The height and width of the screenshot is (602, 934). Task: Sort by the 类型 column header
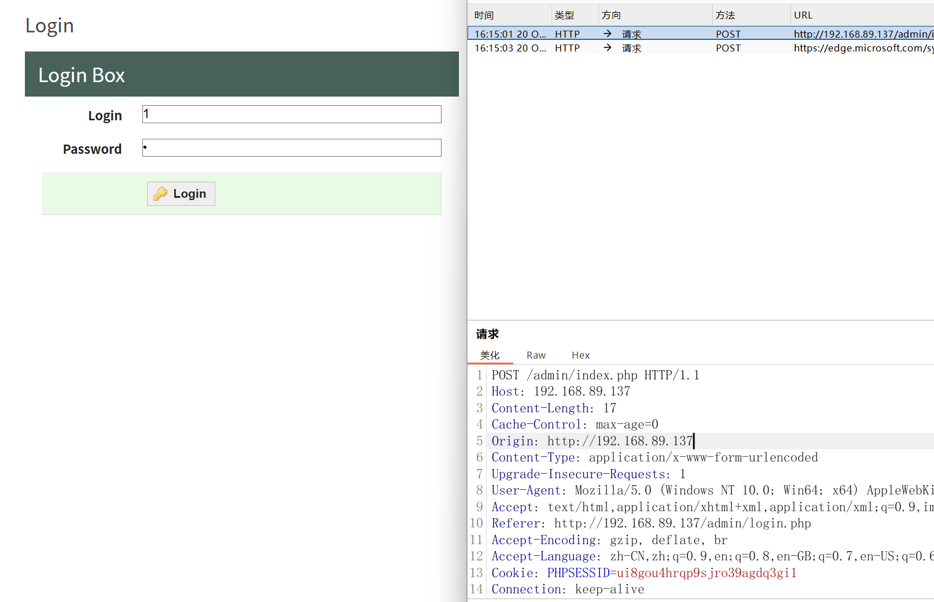575,15
